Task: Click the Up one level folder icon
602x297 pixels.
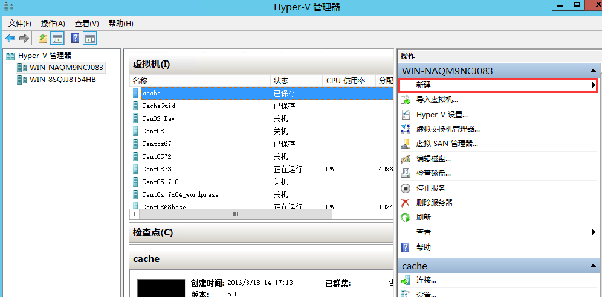Action: pos(43,38)
